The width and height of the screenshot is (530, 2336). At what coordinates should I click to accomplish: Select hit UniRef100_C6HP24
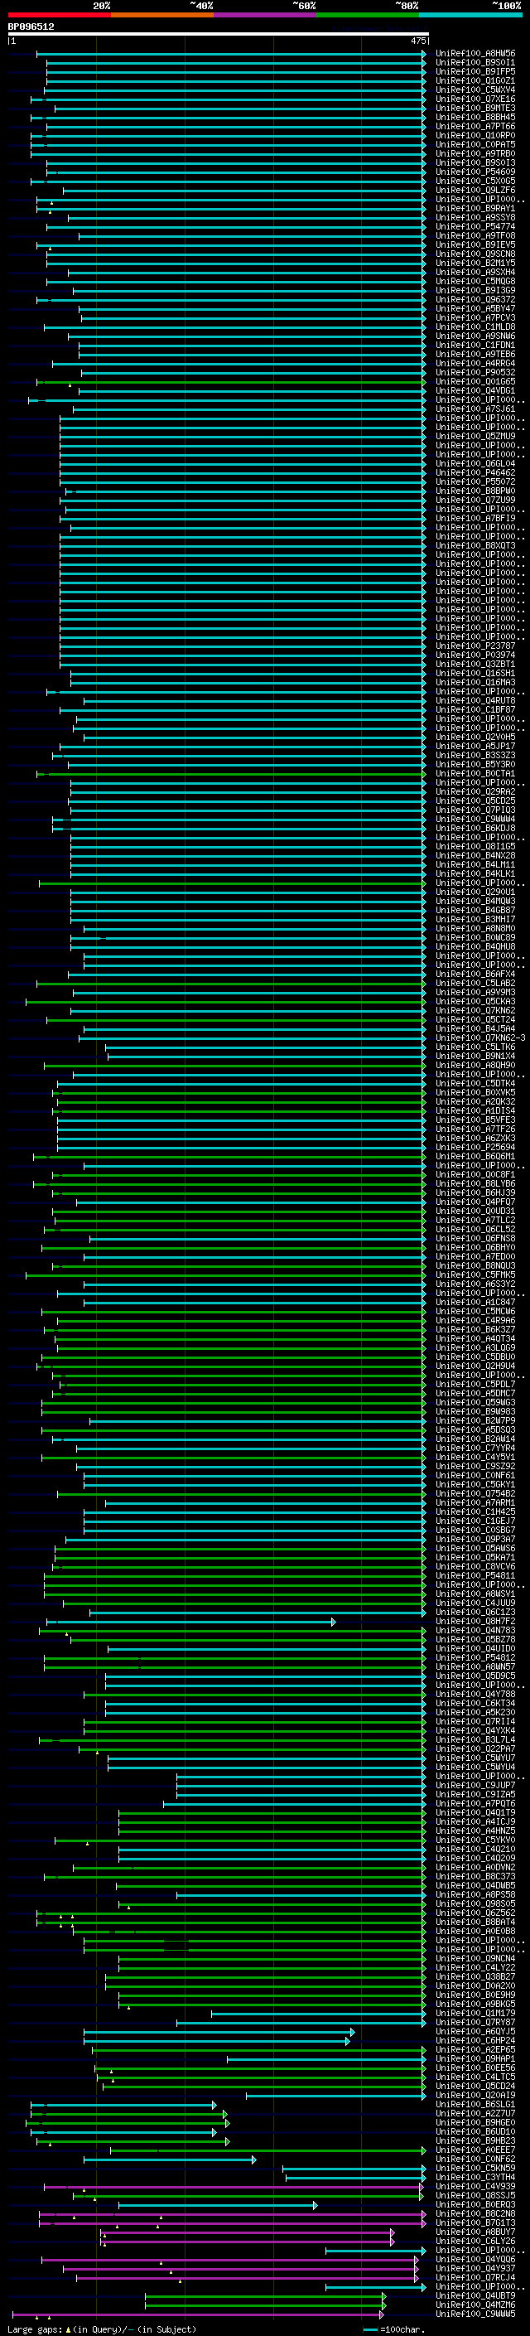click(475, 2040)
